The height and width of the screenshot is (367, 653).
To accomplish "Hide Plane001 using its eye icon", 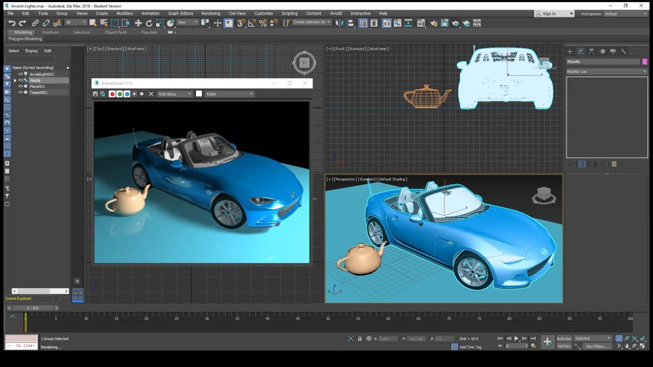I will (20, 87).
